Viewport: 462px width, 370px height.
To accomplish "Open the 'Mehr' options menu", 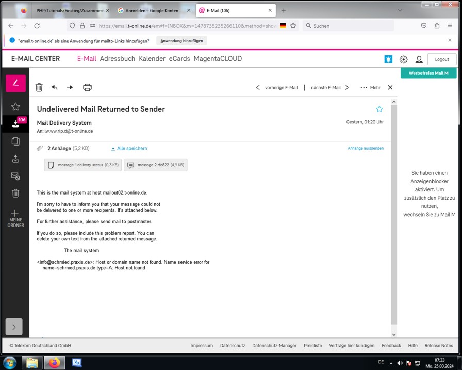I will 370,87.
